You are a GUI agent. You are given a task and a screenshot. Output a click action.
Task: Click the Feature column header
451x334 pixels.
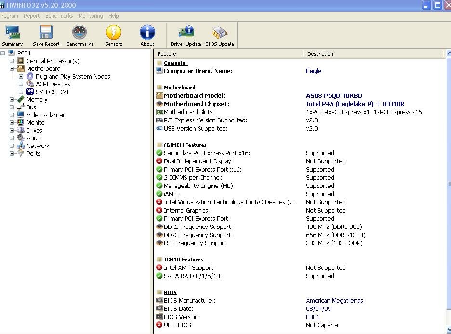228,54
